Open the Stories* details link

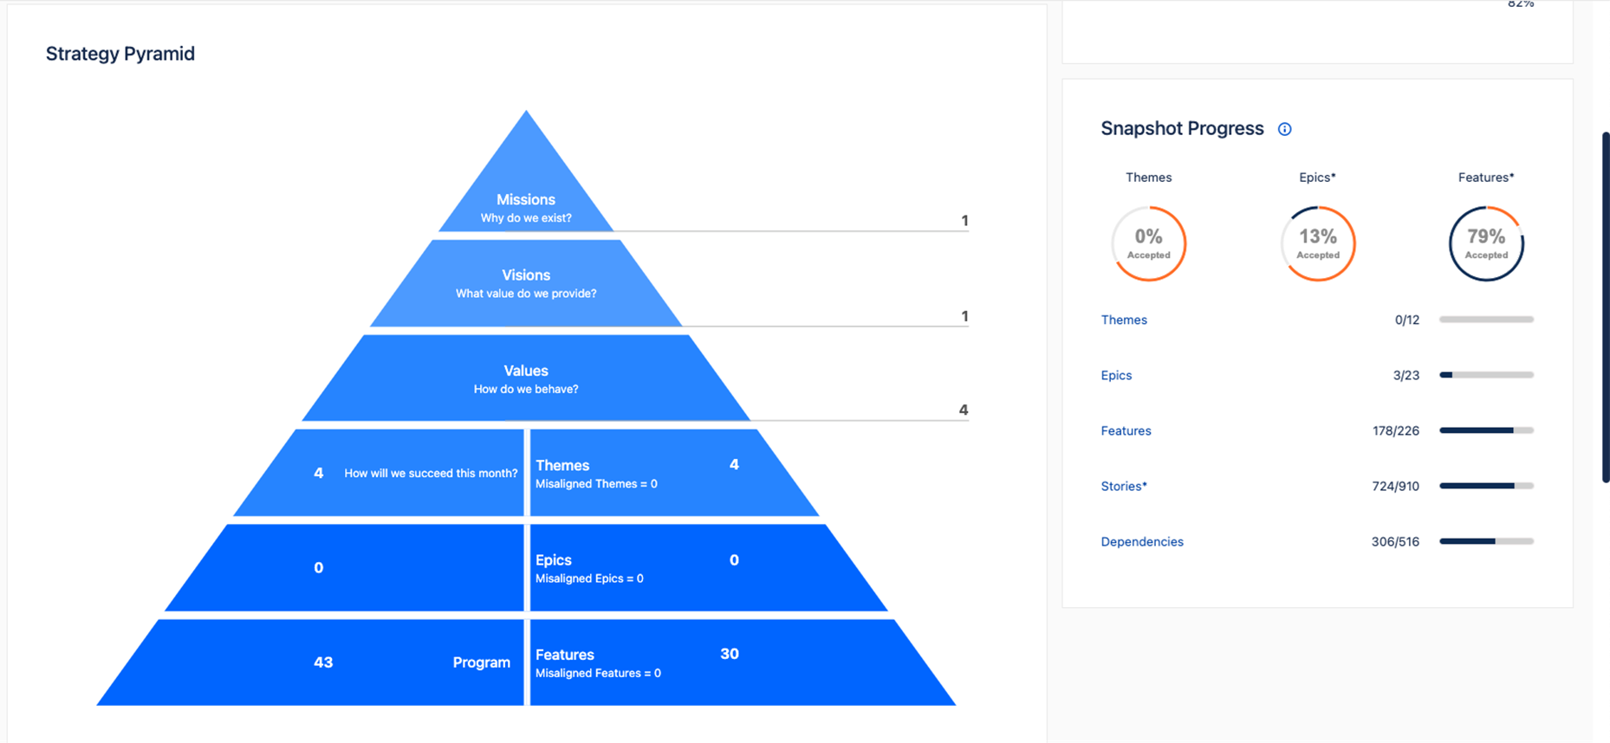pos(1123,486)
